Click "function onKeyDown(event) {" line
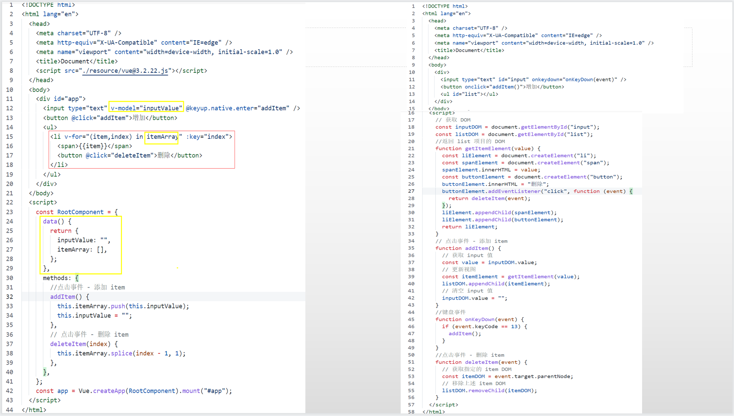The width and height of the screenshot is (734, 416). click(480, 319)
